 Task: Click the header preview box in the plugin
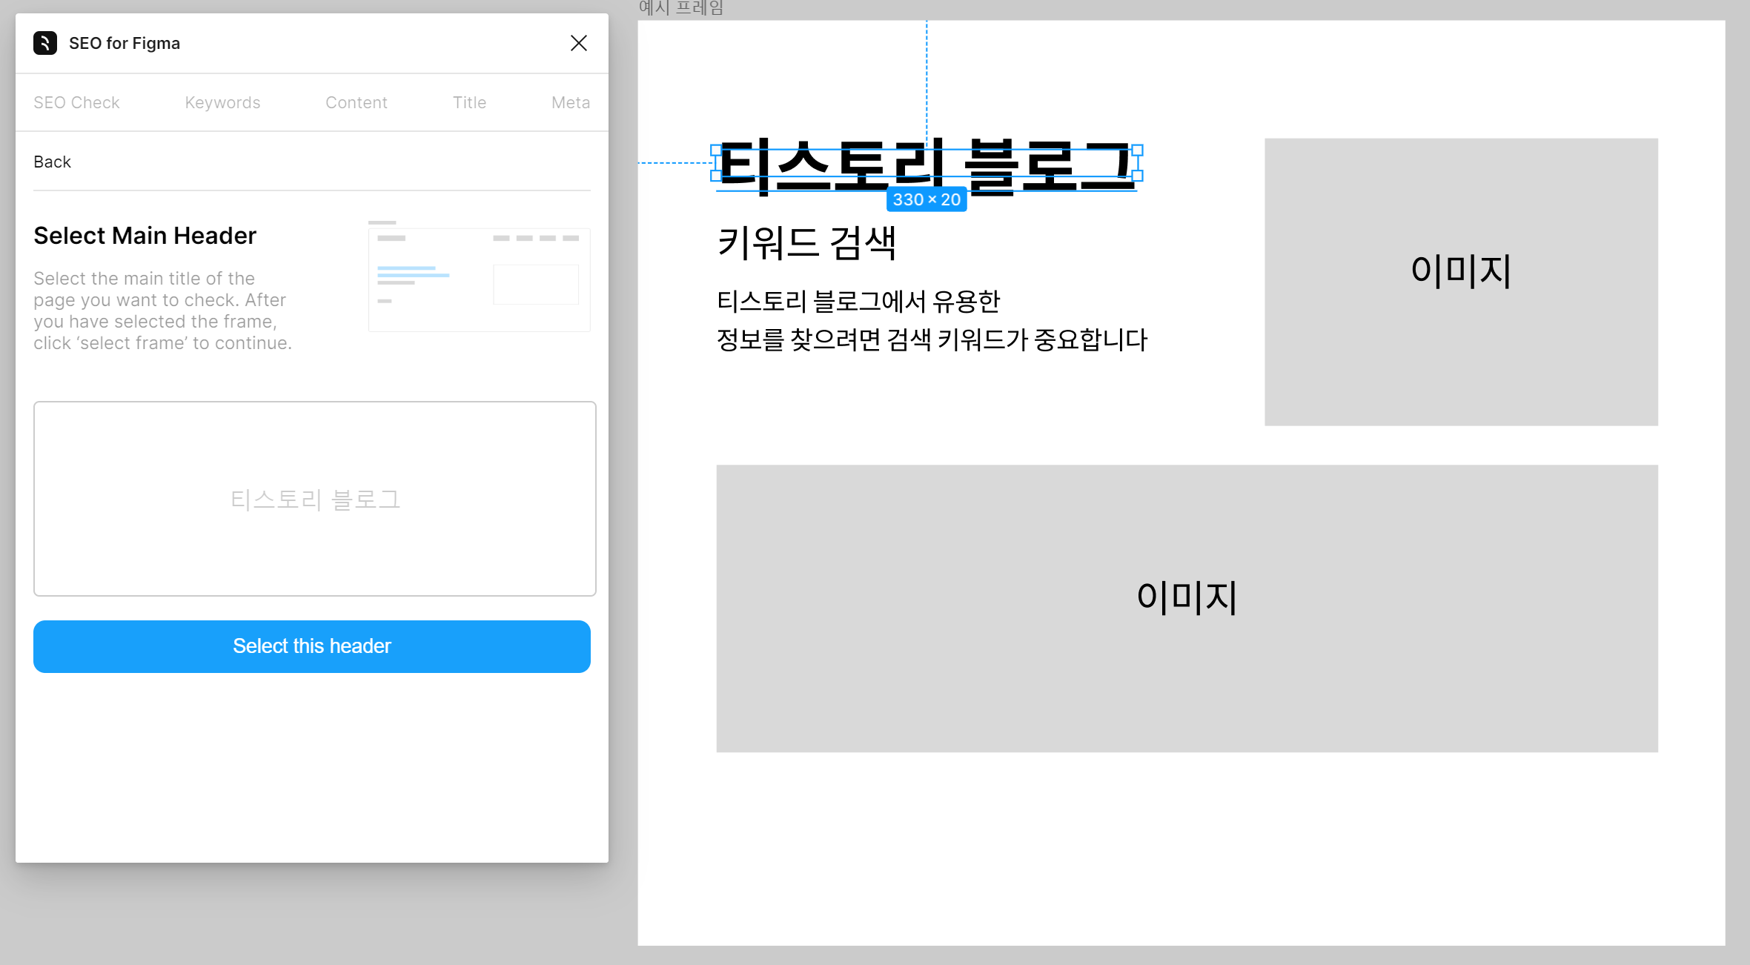point(314,498)
